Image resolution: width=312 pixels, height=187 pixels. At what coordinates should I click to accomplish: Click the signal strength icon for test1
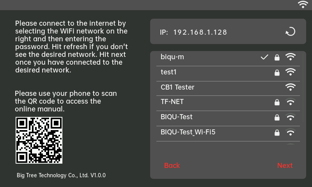coord(290,72)
